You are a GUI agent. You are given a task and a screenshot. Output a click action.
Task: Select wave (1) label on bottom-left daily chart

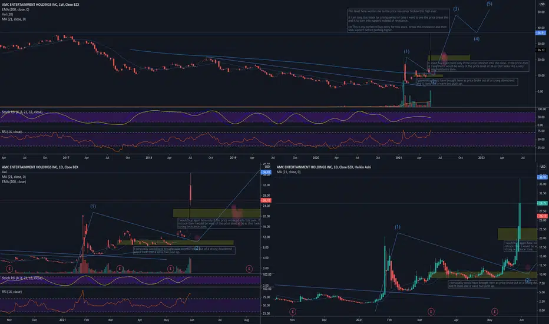(93, 207)
